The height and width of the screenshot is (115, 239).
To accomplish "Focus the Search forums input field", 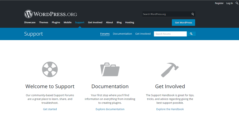I will (170, 34).
